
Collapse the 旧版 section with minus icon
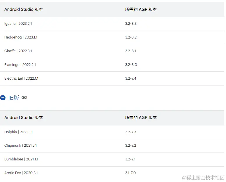point(3,98)
